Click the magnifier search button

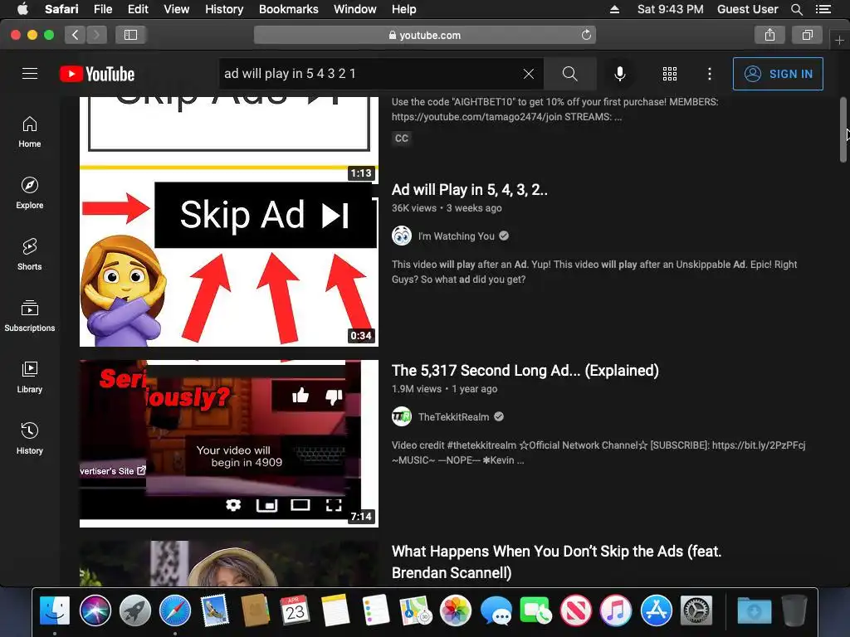coord(569,74)
